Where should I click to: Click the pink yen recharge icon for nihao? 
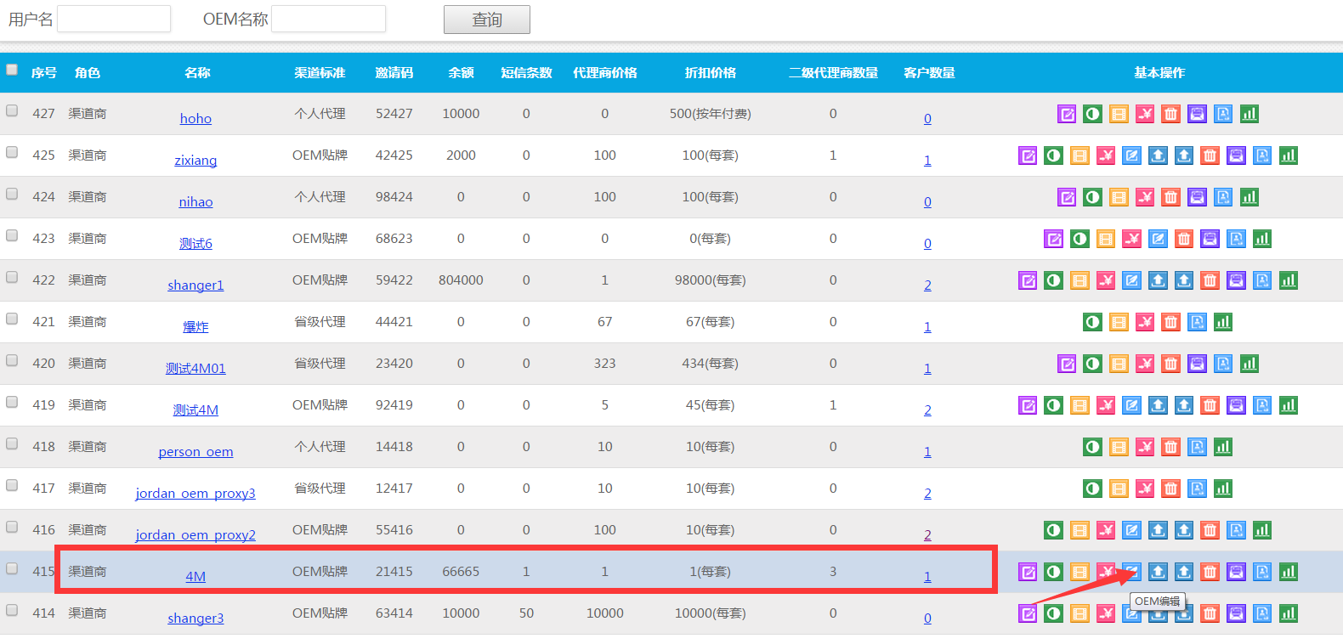point(1145,197)
